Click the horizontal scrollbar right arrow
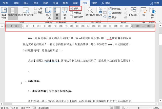 [157, 104]
